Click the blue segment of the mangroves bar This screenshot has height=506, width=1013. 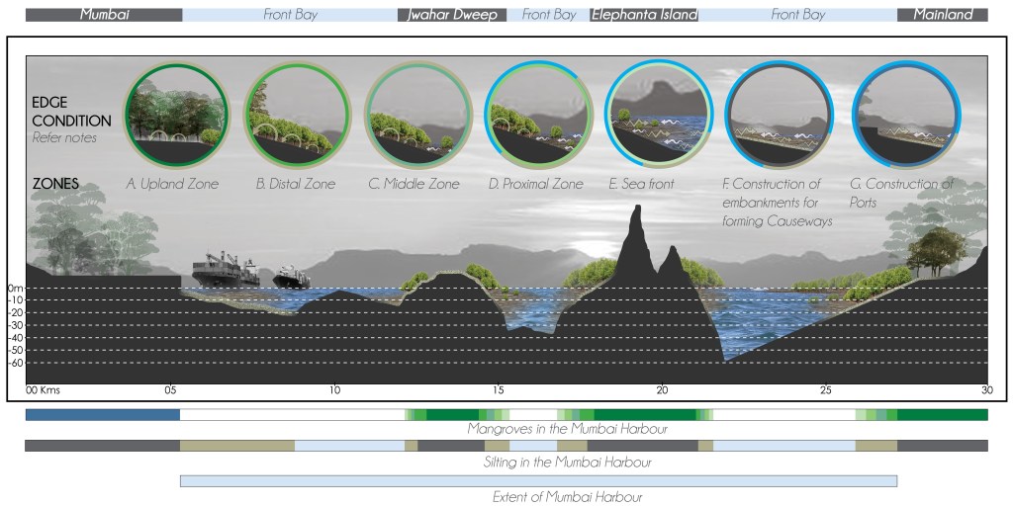[x=102, y=414]
